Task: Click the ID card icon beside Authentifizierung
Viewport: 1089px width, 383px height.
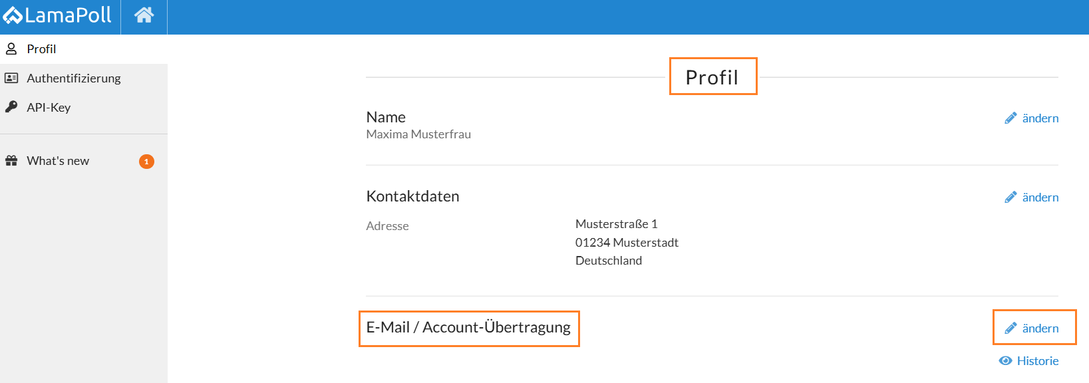Action: click(x=11, y=78)
